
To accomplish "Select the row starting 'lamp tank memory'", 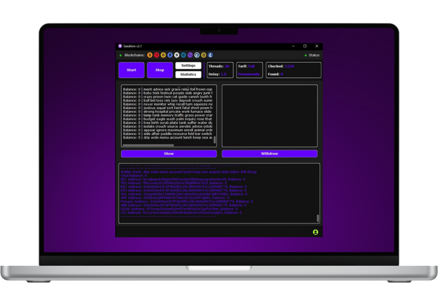I will coord(168,115).
